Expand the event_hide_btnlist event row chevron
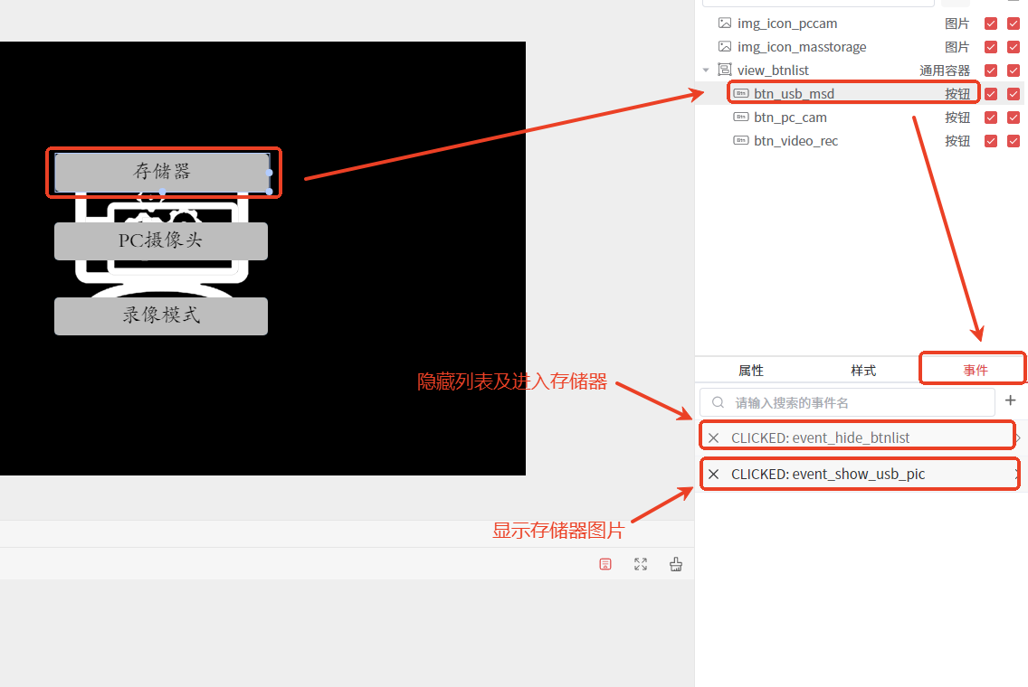The width and height of the screenshot is (1028, 687). click(x=1017, y=438)
